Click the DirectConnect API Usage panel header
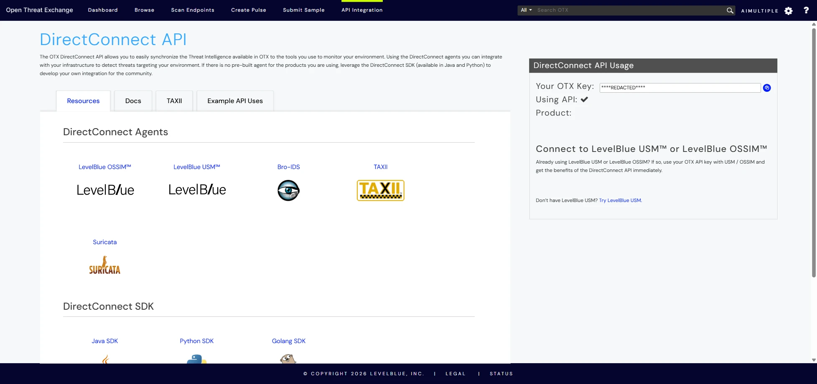This screenshot has width=817, height=384. pyautogui.click(x=653, y=66)
